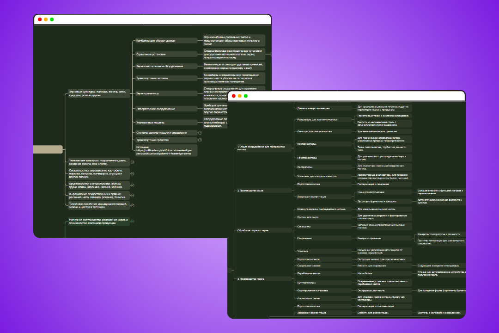Click the Удаление механических примесей text
The width and height of the screenshot is (499, 333).
(x=377, y=131)
